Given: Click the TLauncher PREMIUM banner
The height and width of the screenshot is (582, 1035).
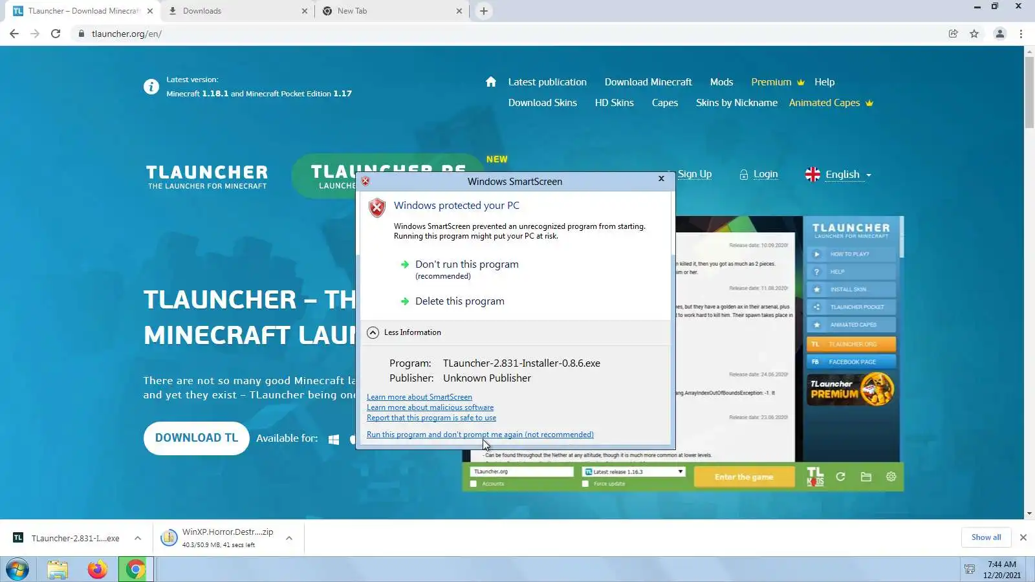Looking at the screenshot, I should coord(851,389).
